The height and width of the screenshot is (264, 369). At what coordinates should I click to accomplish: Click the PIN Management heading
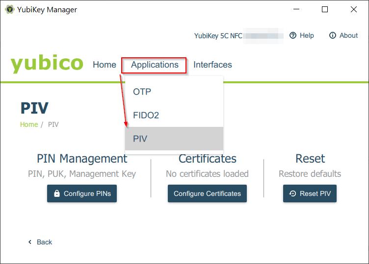click(x=82, y=159)
